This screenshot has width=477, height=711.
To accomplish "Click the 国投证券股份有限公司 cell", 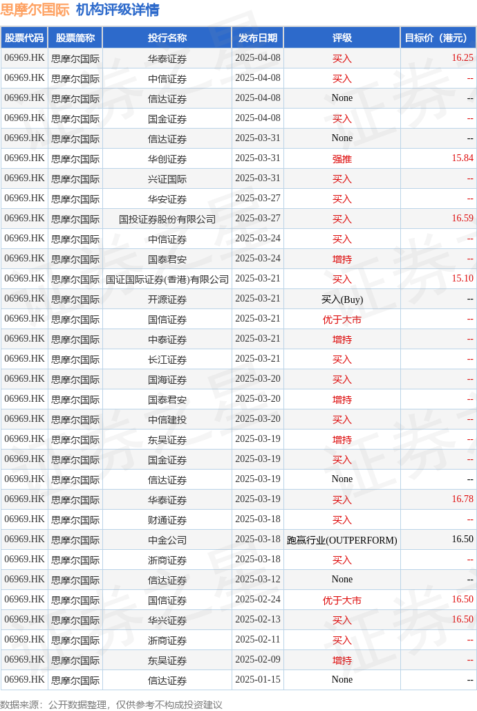I will 167,219.
